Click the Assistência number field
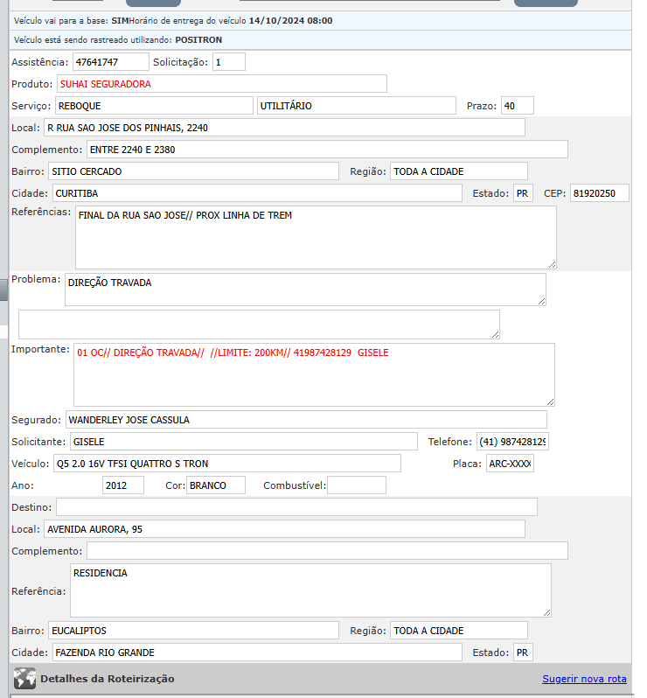 [x=110, y=62]
